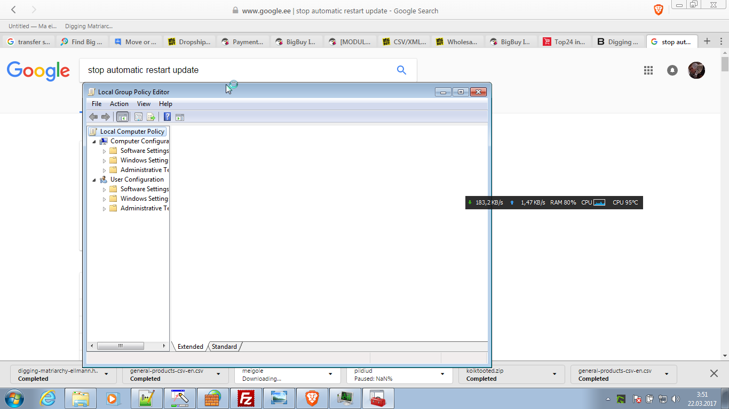This screenshot has width=729, height=409.
Task: Open Google notifications bell
Action: point(672,70)
